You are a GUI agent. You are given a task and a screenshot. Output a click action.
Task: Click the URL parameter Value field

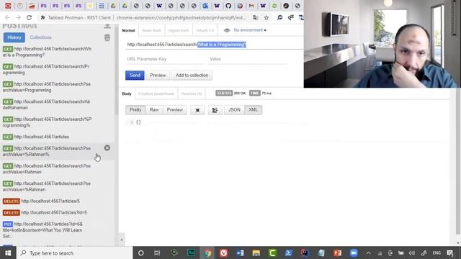tap(248, 59)
